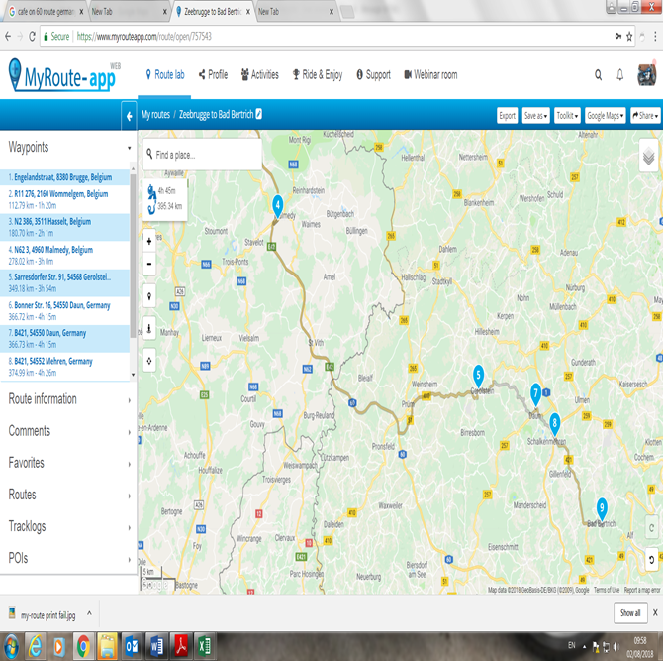This screenshot has height=661, width=663.
Task: Click My routes breadcrumb link
Action: click(155, 115)
